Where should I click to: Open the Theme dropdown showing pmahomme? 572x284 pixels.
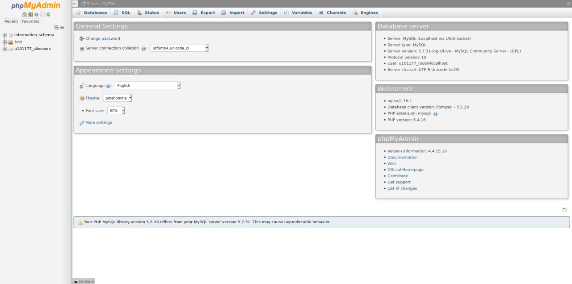tap(117, 98)
